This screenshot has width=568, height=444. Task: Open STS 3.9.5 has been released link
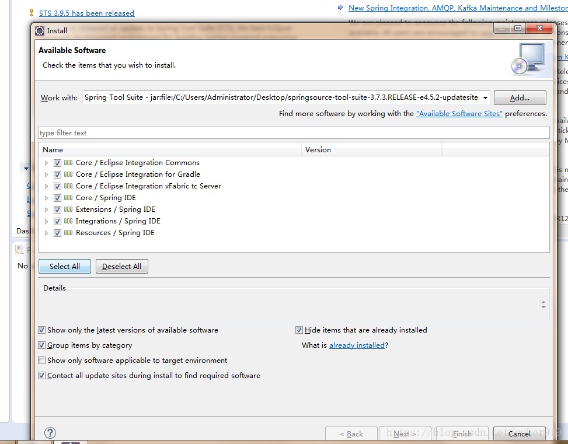tap(86, 13)
